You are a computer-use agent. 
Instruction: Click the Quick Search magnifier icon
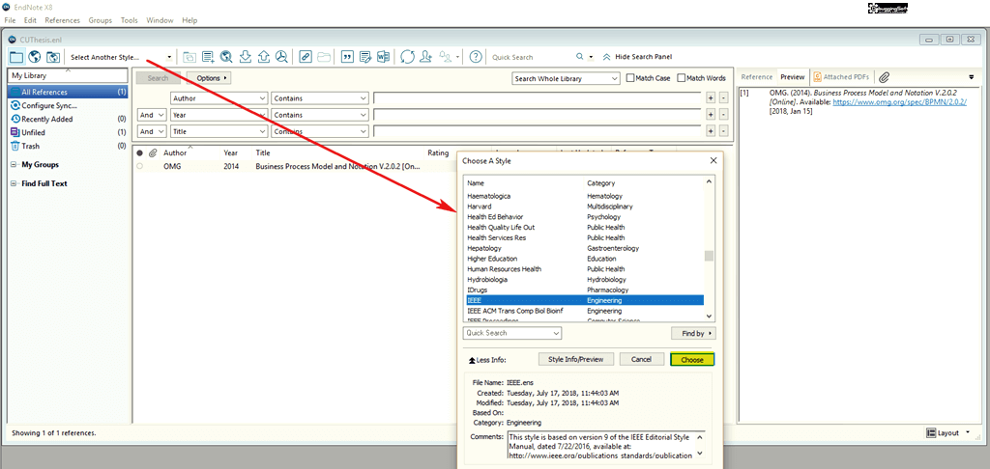[580, 57]
